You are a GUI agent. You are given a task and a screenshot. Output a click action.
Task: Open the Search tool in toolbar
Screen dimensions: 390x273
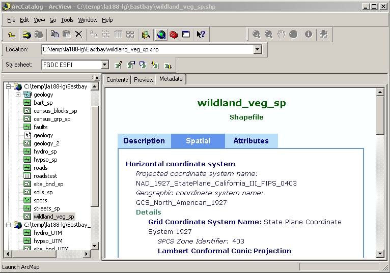146,35
